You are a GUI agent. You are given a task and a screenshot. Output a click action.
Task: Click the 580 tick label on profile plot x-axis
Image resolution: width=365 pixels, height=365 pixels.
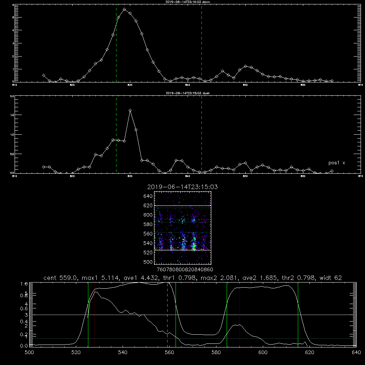click(x=216, y=353)
